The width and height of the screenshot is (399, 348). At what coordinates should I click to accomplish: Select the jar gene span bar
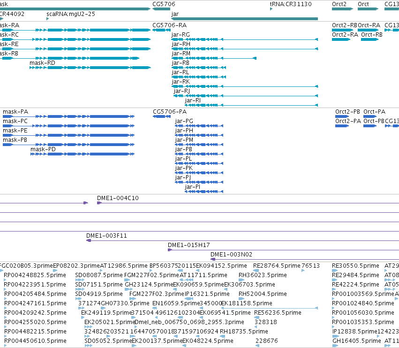click(245, 19)
